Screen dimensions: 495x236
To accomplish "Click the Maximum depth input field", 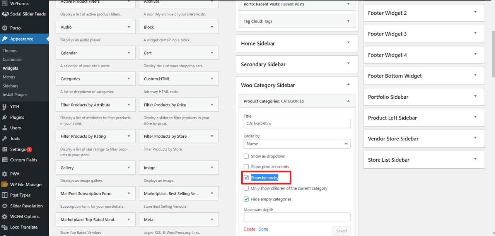I will [x=297, y=217].
